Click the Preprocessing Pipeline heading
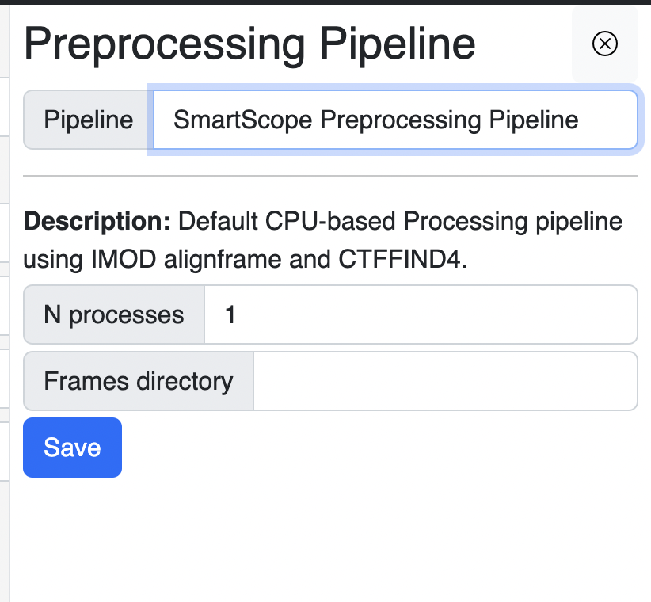The height and width of the screenshot is (602, 651). pos(249,44)
